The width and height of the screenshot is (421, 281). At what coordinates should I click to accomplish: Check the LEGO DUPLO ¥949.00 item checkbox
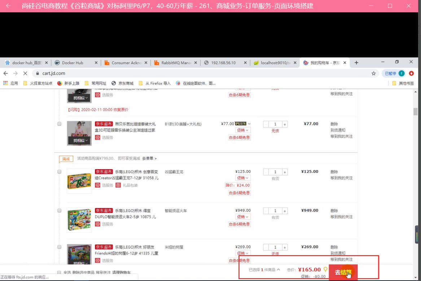pos(59,210)
